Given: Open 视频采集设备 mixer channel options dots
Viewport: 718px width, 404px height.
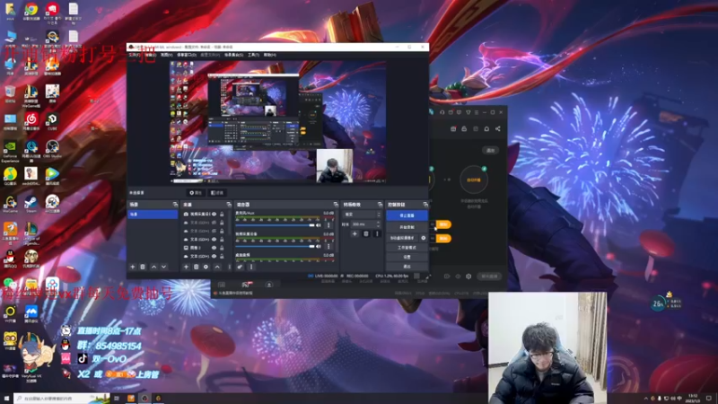Looking at the screenshot, I should pyautogui.click(x=328, y=246).
